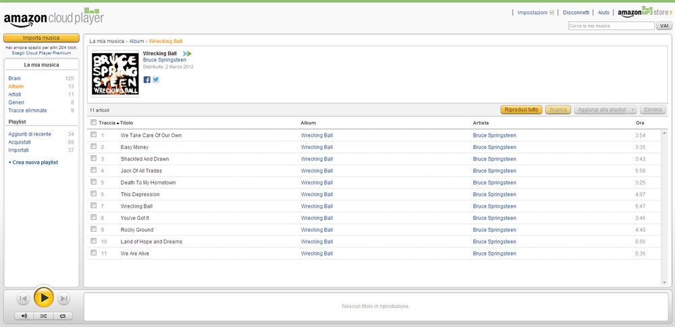Select the track title Land of Hope and Dreams

pos(151,241)
